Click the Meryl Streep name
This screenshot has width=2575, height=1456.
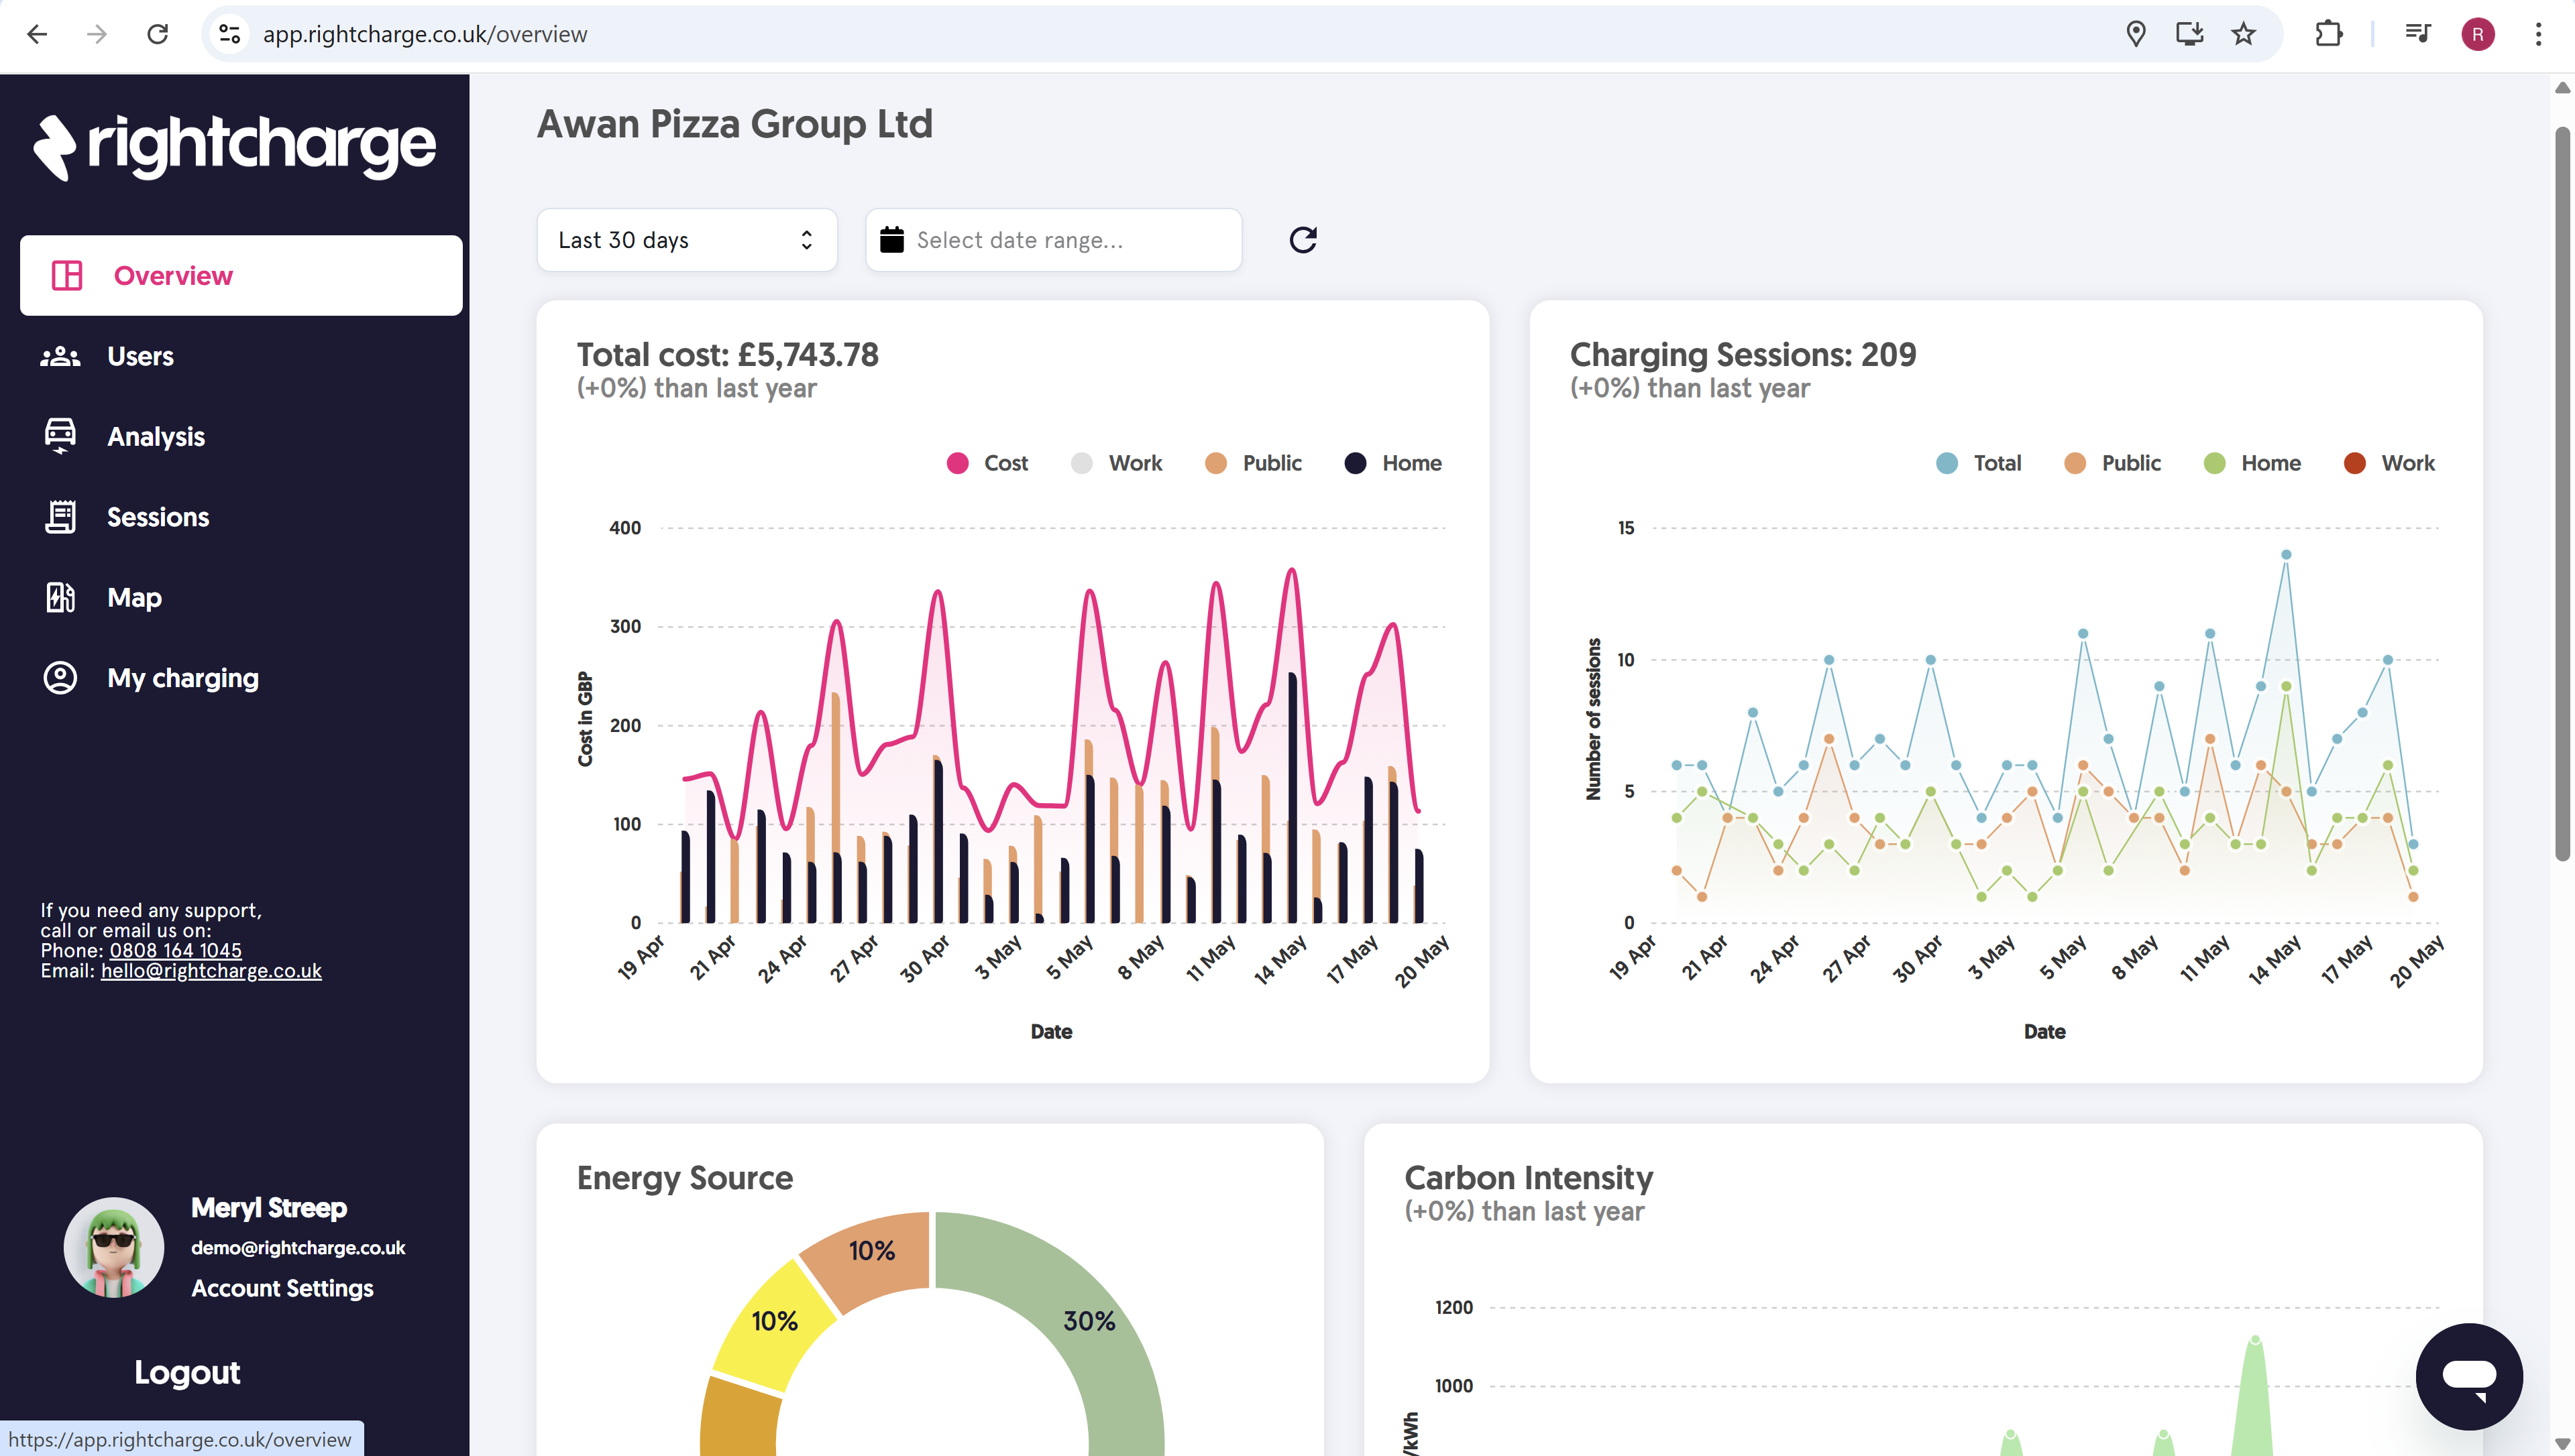pos(269,1207)
